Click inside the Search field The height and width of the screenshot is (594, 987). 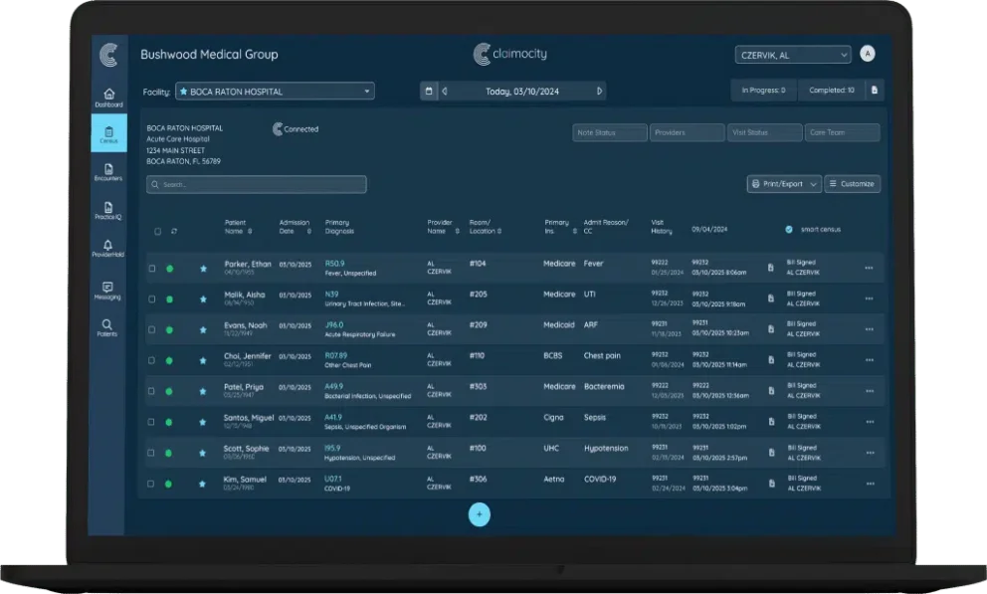click(x=256, y=184)
